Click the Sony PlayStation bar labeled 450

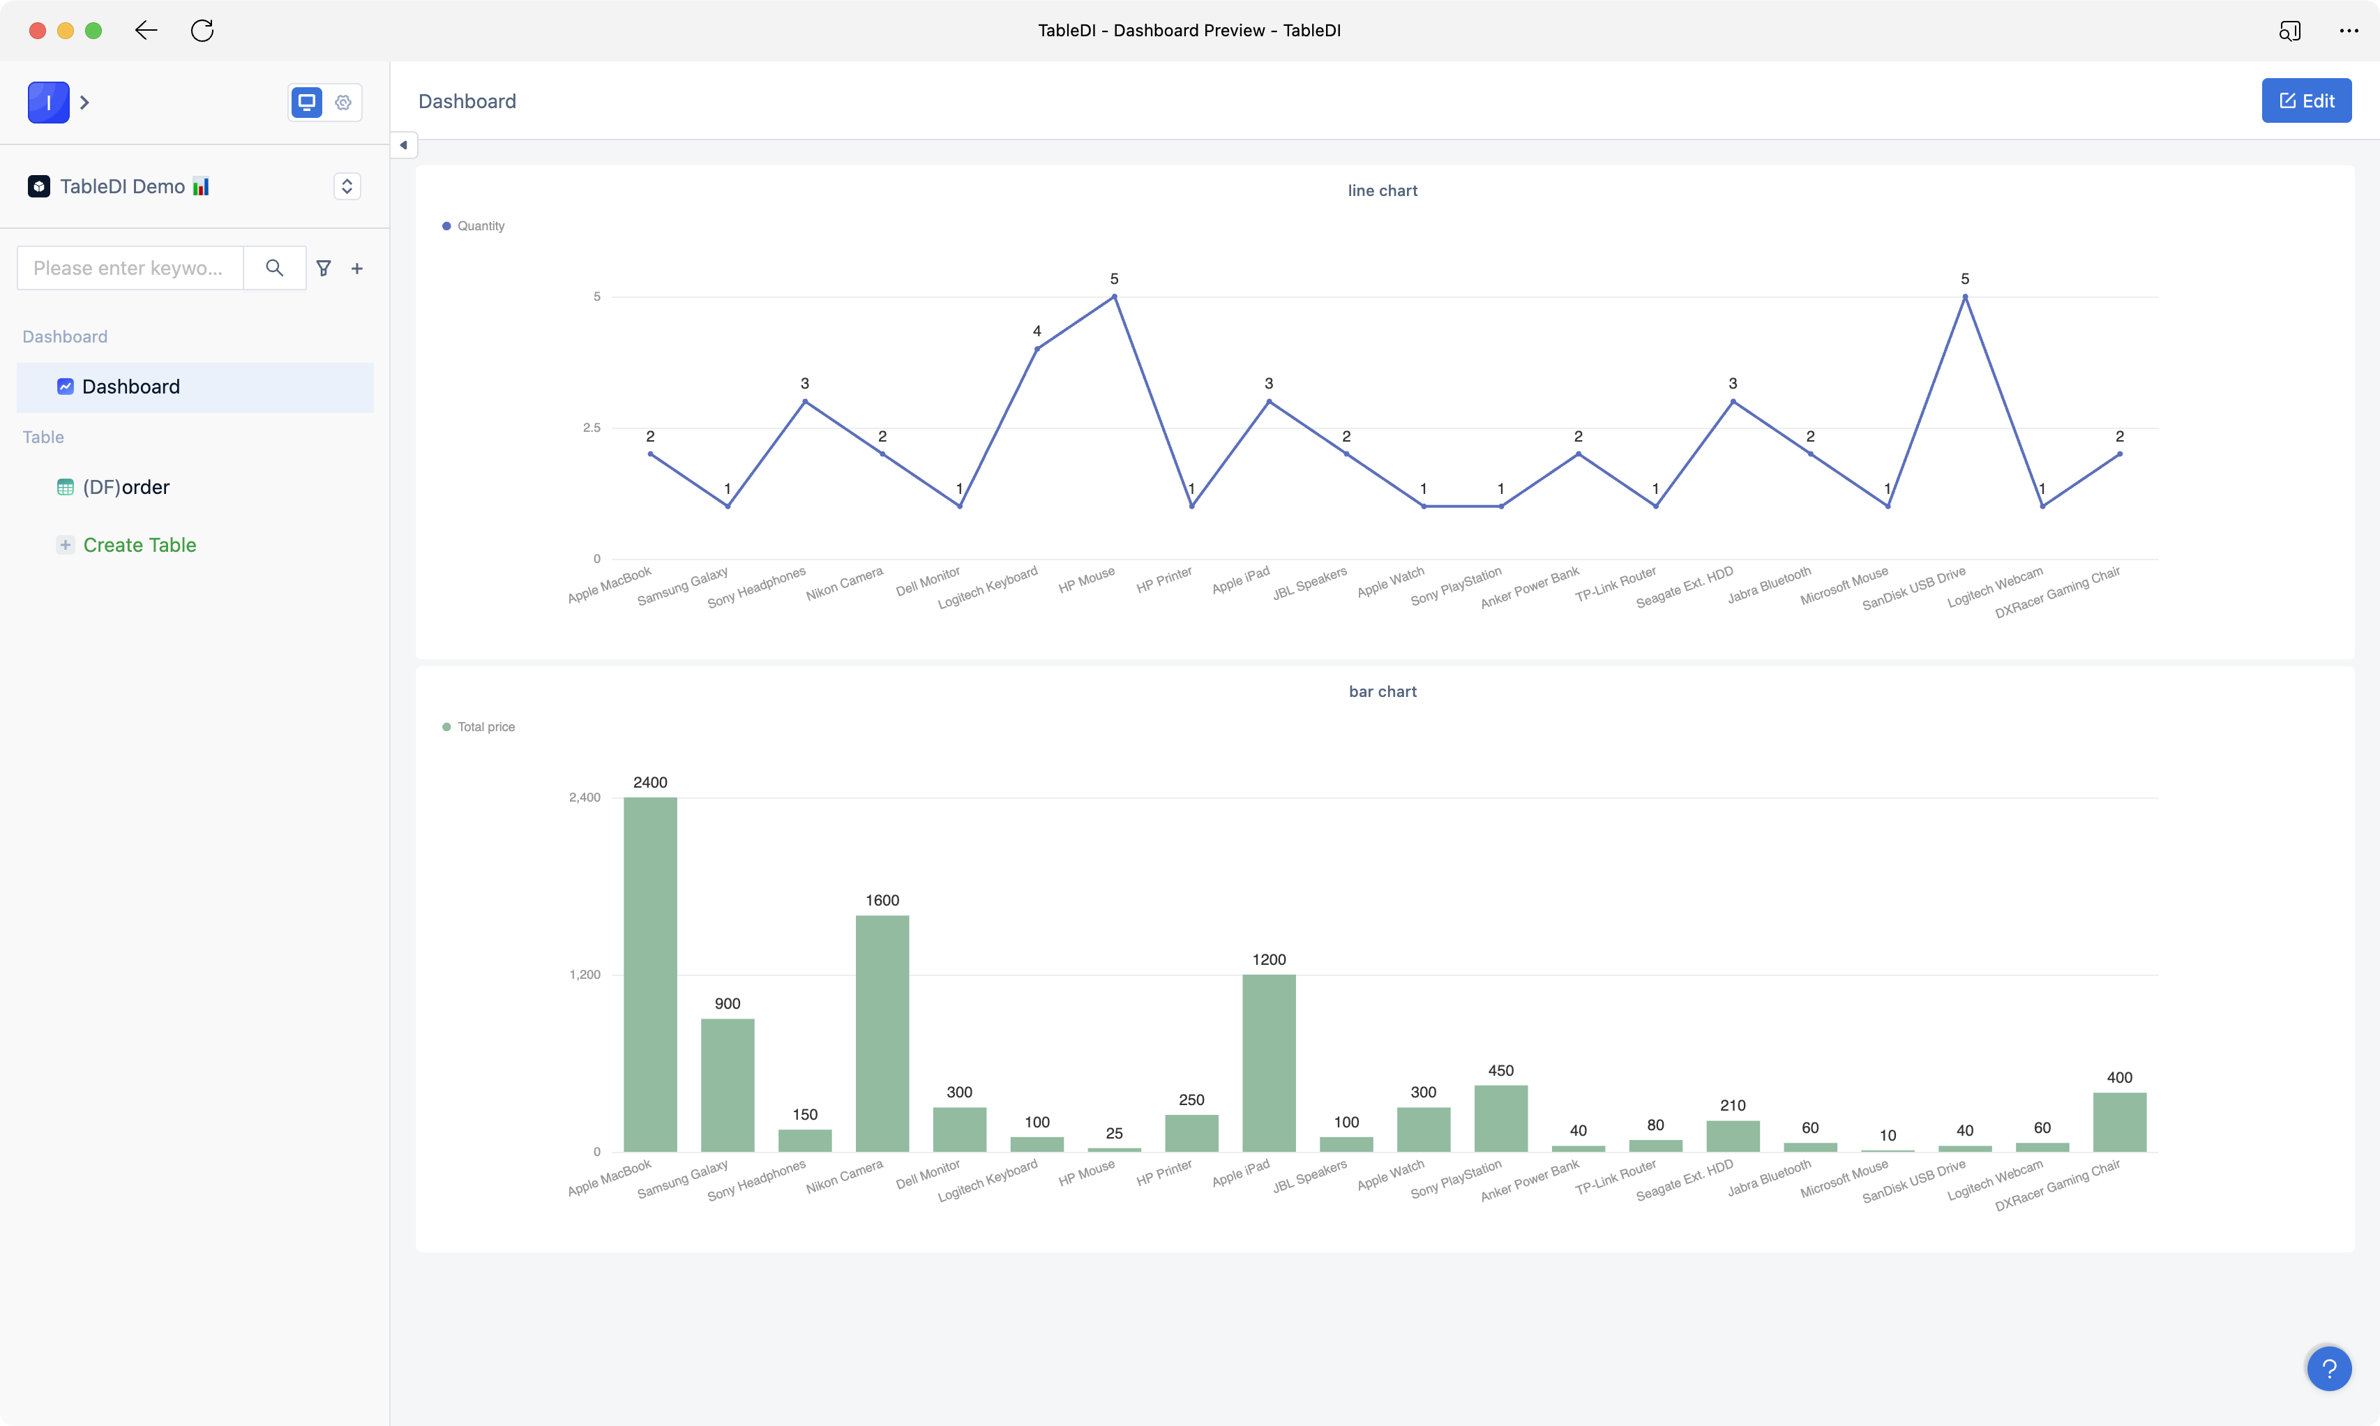click(x=1500, y=1118)
